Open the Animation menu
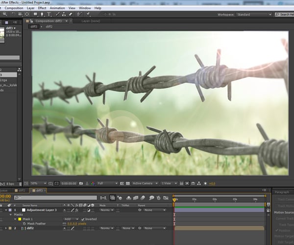 pos(57,8)
